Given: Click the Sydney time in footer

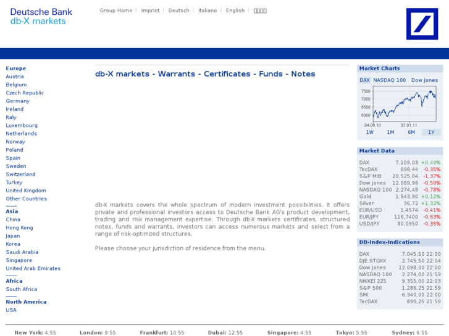Looking at the screenshot, I should (x=409, y=333).
